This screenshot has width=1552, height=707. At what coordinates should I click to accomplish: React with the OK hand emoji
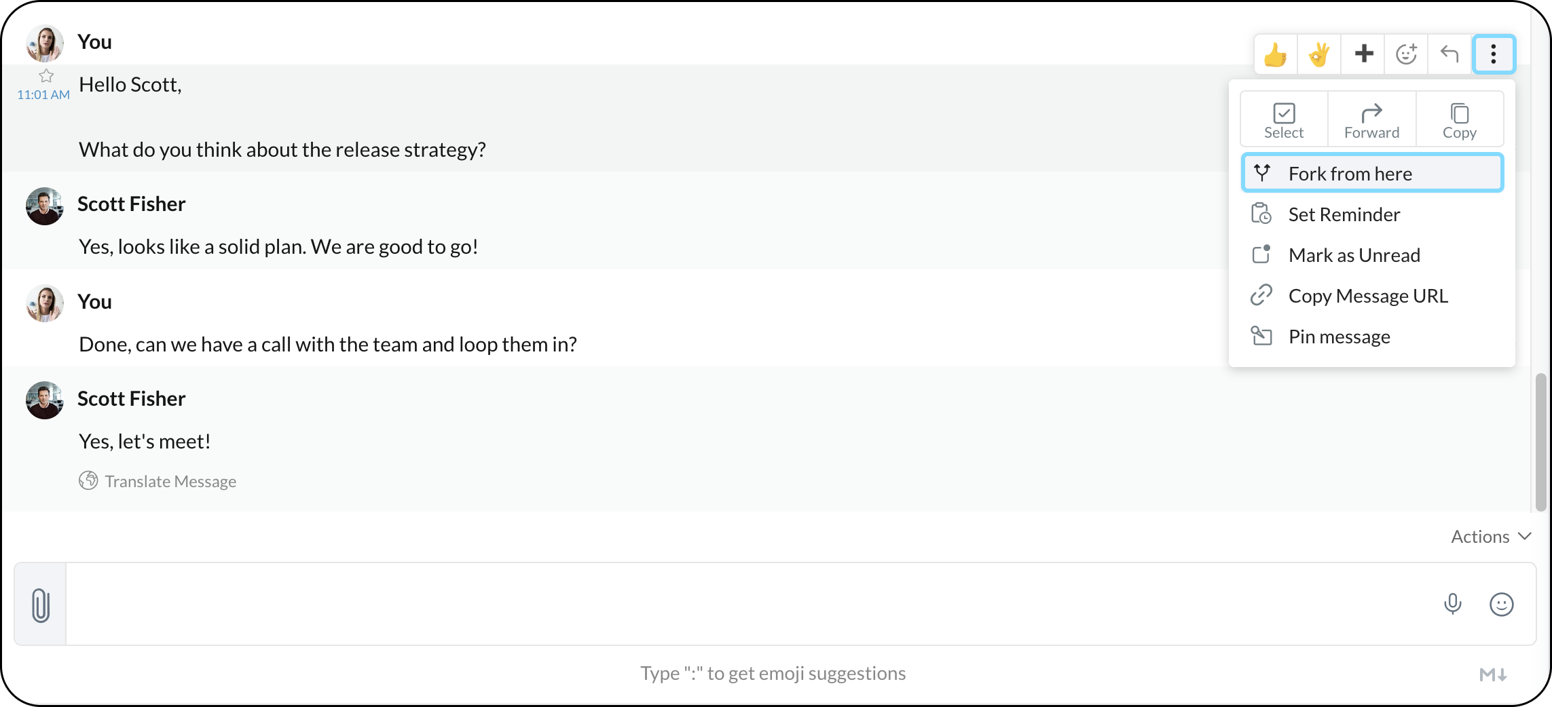(x=1318, y=54)
